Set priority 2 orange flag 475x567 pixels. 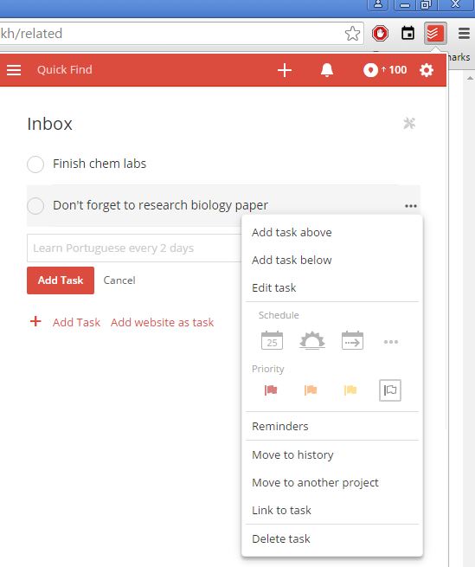point(311,390)
